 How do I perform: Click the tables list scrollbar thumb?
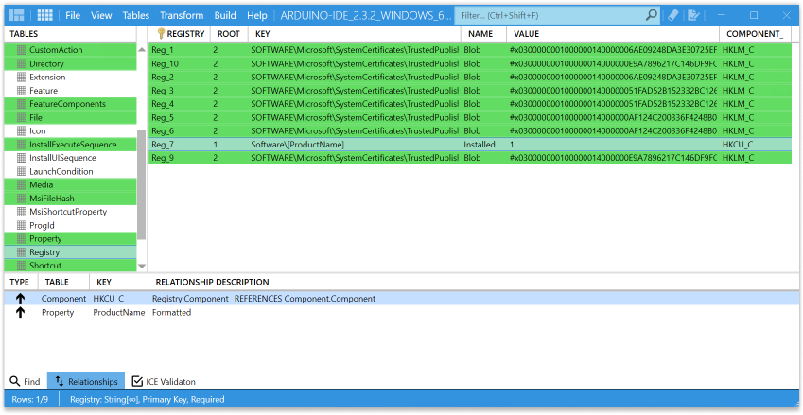point(142,184)
